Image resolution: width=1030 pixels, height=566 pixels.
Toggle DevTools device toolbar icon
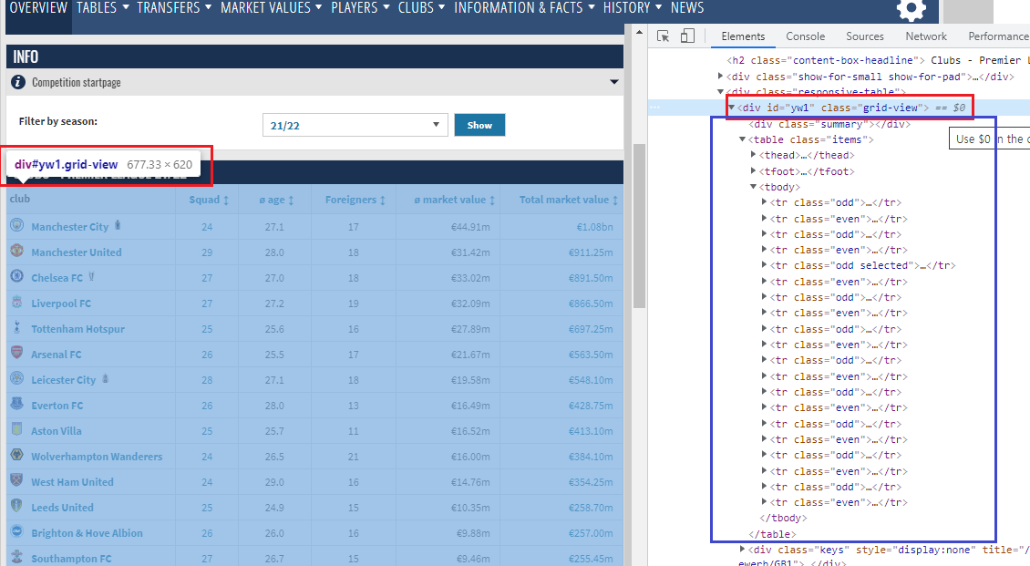pos(687,36)
